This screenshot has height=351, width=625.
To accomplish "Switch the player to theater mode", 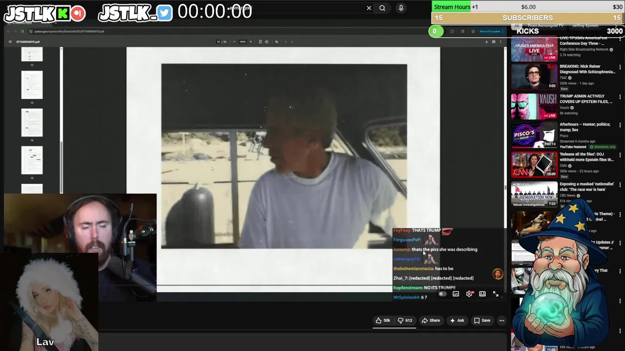I will [x=482, y=294].
